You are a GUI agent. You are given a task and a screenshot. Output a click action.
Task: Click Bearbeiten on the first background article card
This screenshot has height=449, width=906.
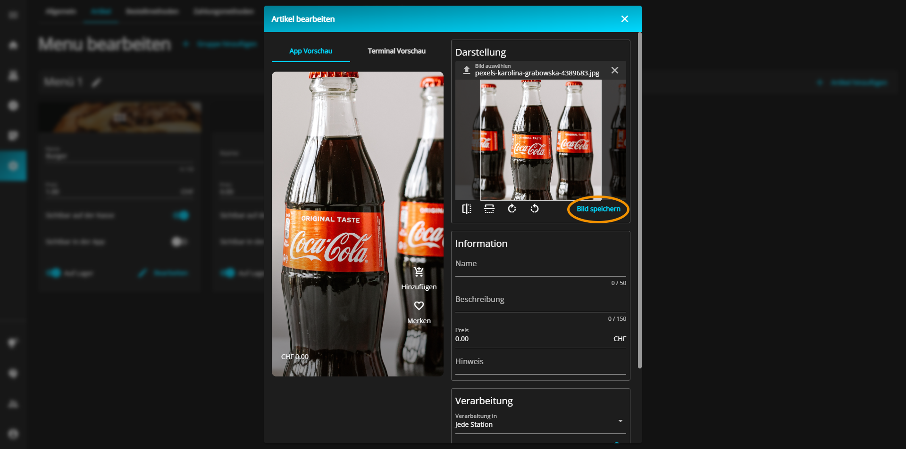click(x=163, y=273)
